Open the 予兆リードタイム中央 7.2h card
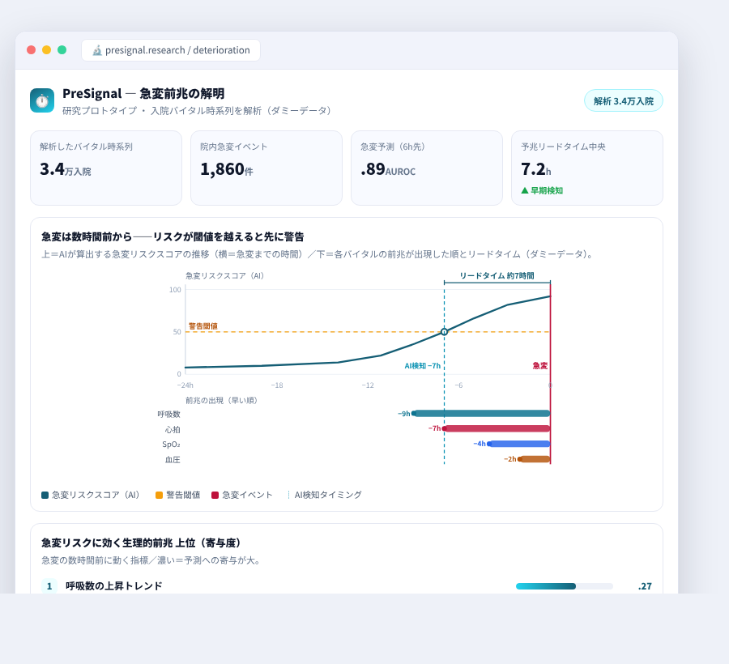The height and width of the screenshot is (664, 729). 587,168
